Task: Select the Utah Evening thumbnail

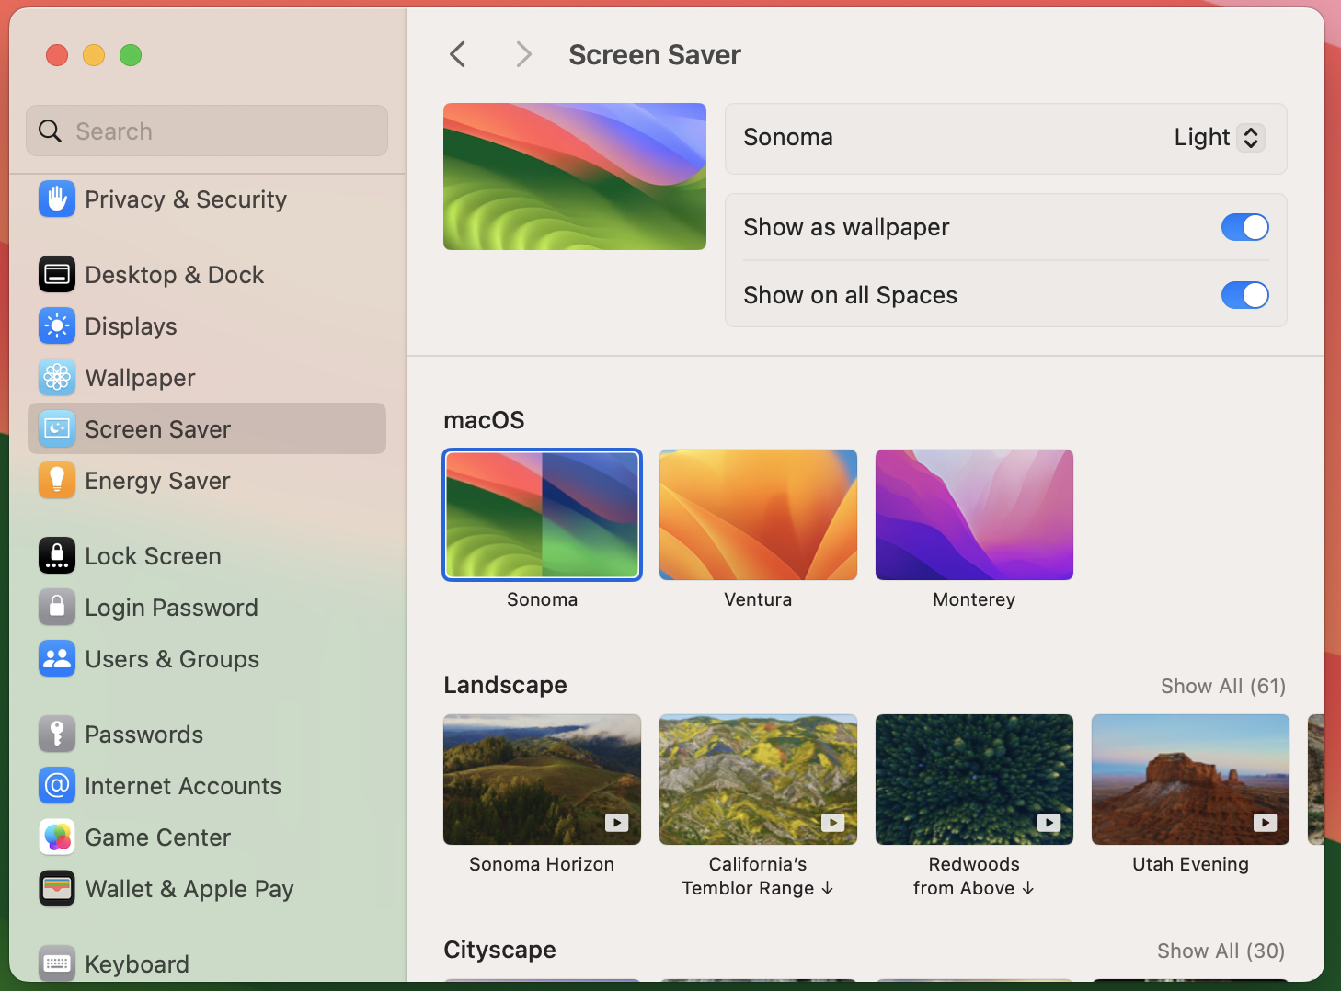Action: (x=1190, y=780)
